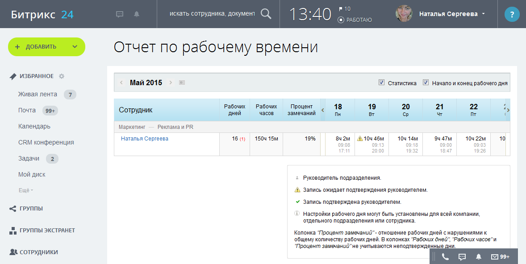Click the chat messages icon in header
Viewport: 526px width, 264px height.
[120, 14]
